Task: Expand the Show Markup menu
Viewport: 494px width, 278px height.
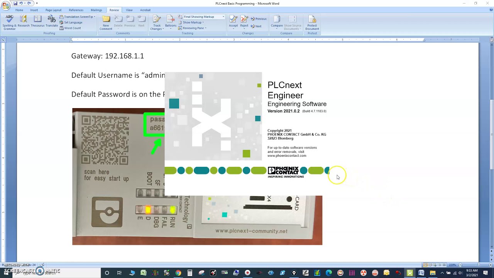Action: point(191,22)
